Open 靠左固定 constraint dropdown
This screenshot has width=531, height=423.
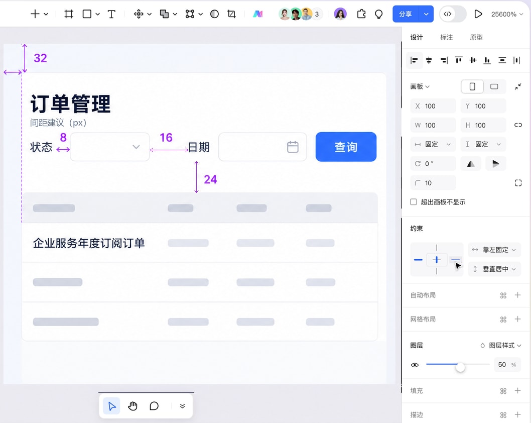[494, 250]
